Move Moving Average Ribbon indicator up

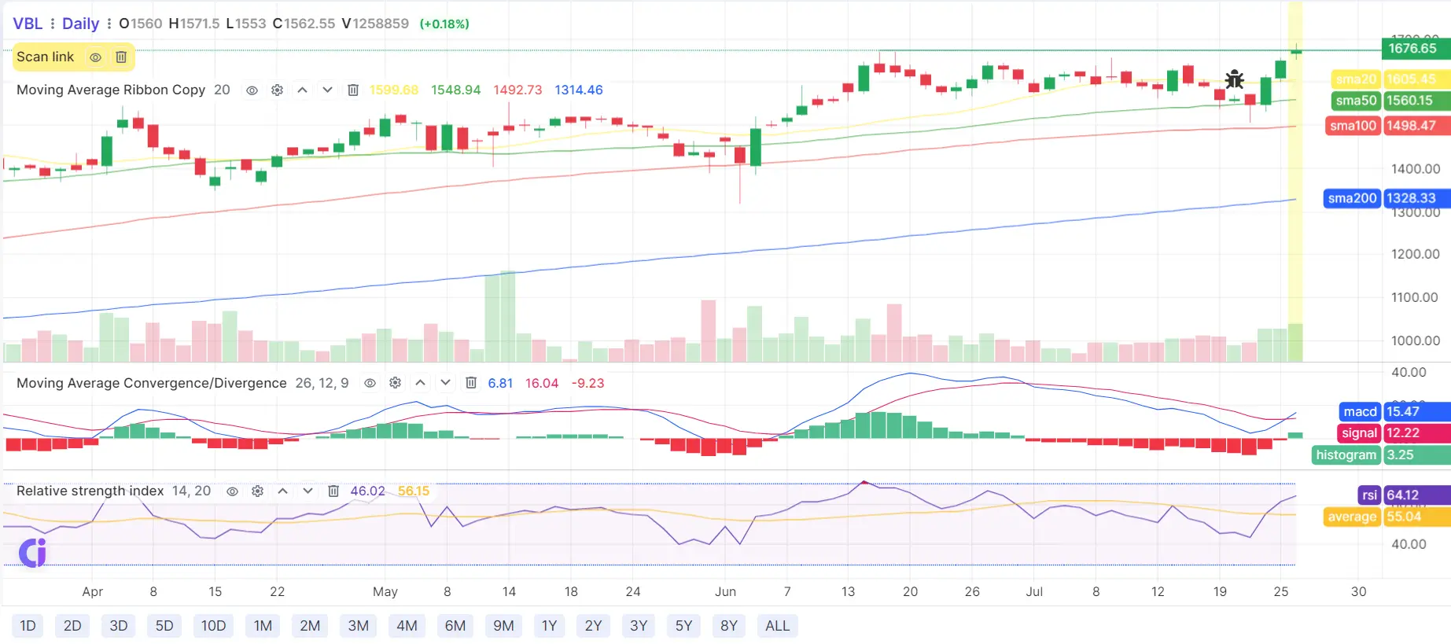302,90
